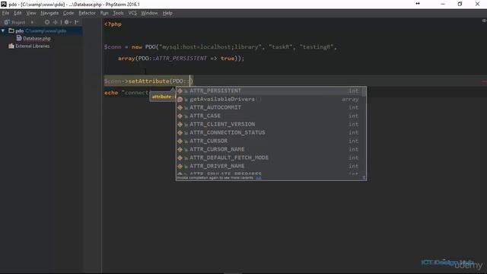Screen dimensions: 487x274
Task: Open the Code menu
Action: [x=68, y=13]
